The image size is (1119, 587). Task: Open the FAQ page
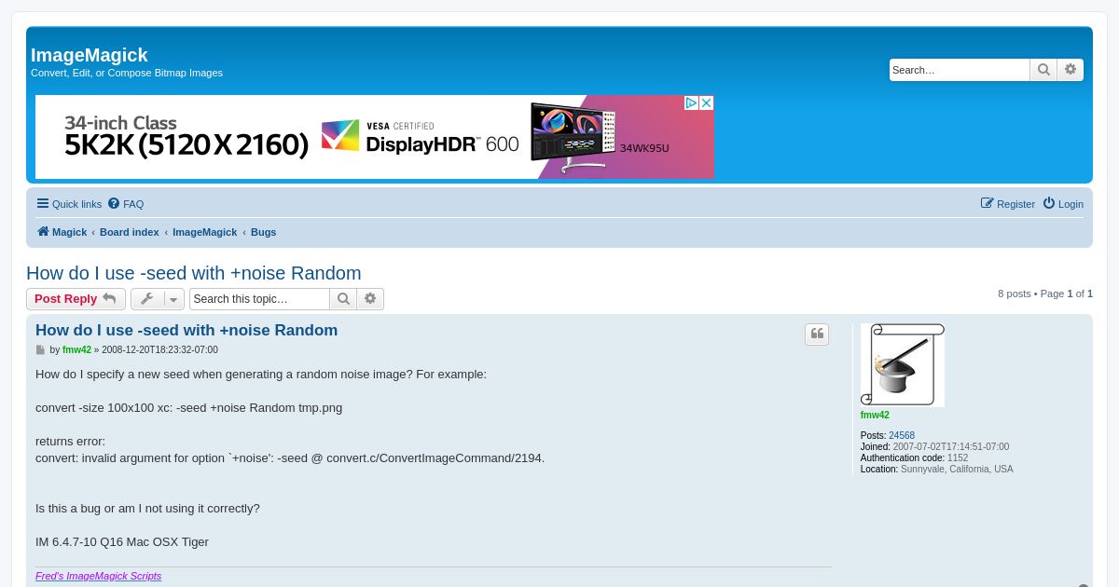tap(126, 204)
